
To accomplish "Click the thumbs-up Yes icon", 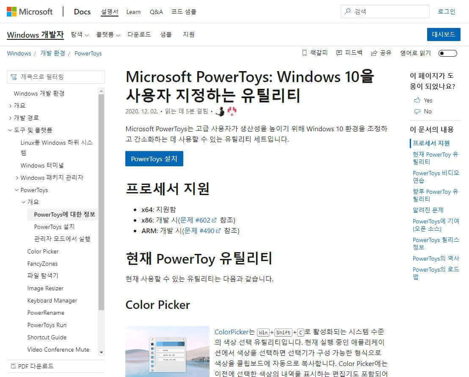I will coord(417,100).
